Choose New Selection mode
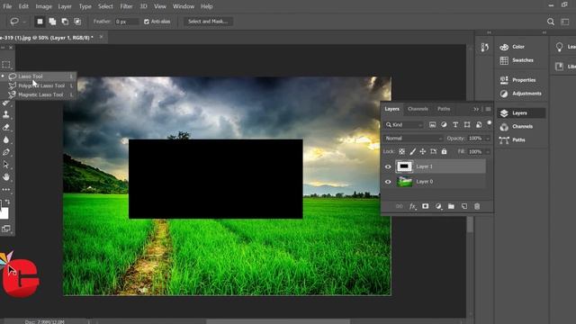This screenshot has width=576, height=324. click(x=40, y=22)
